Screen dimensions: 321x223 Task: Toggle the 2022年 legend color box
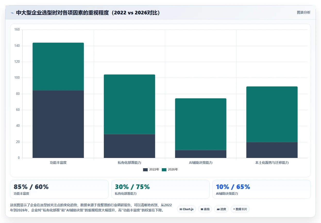click(x=145, y=170)
